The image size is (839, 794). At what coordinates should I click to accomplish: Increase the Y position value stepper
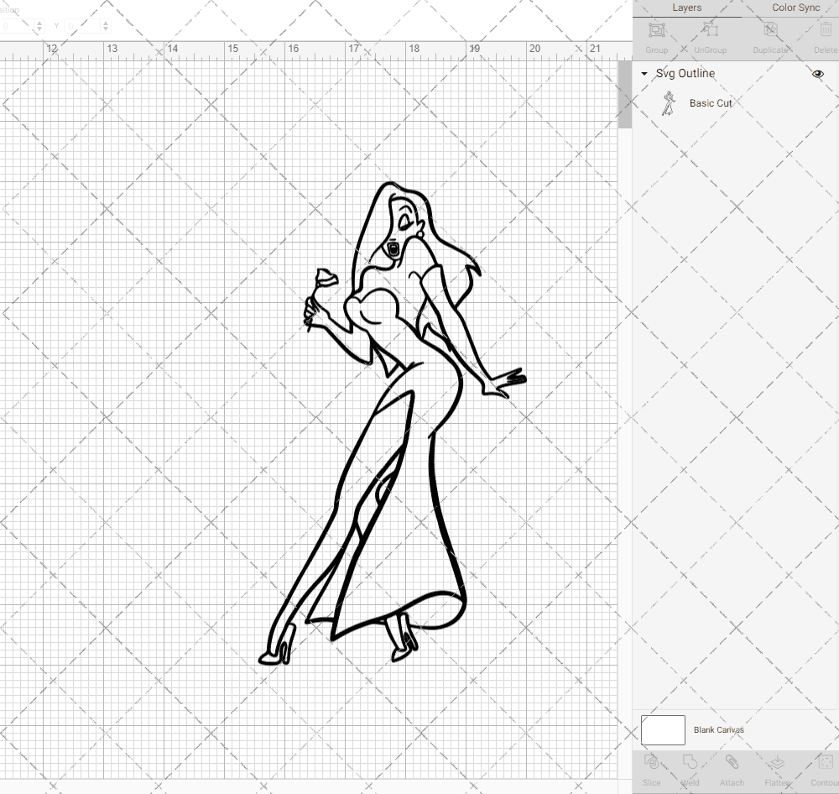click(106, 23)
